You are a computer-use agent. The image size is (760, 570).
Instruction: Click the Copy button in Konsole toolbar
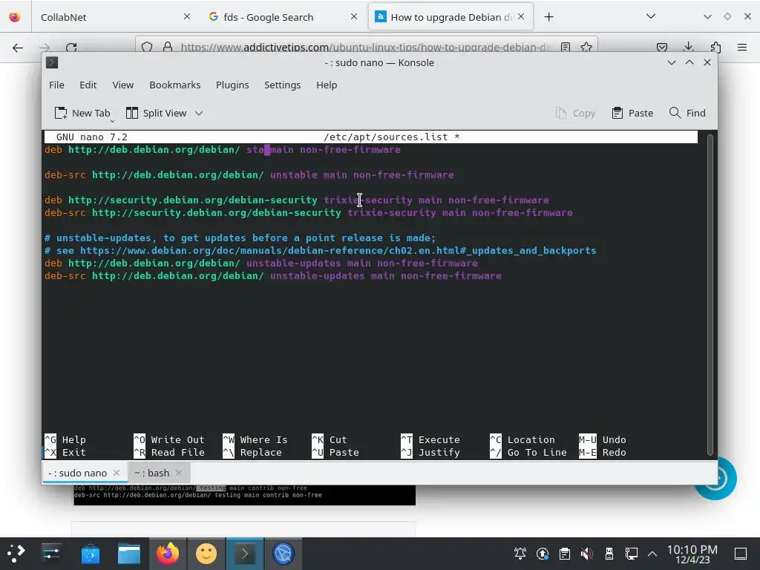point(575,113)
